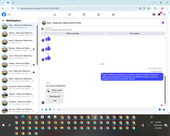Viewport: 170px width, 136px height.
Task: Show hidden system tray icons
Action: pyautogui.click(x=149, y=125)
